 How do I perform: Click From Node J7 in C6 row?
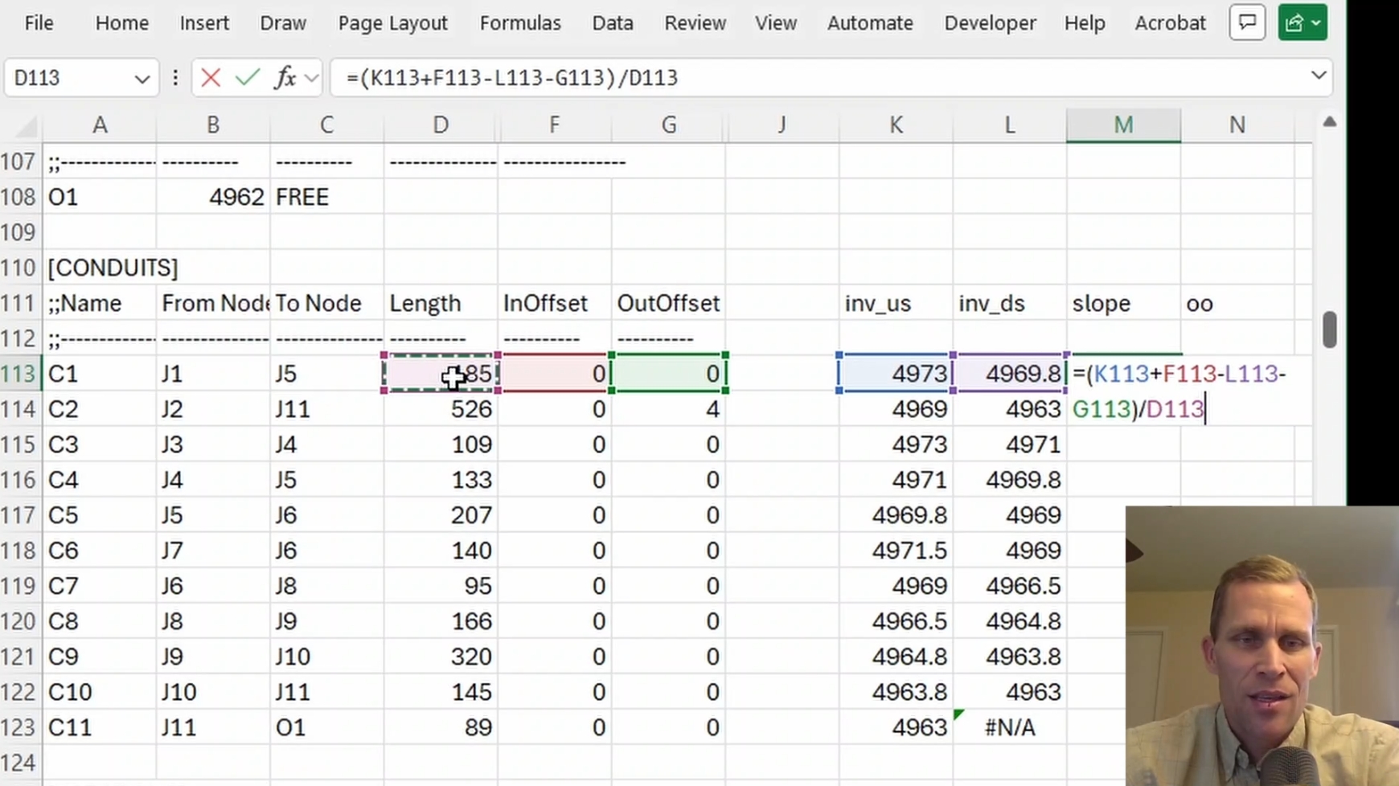[x=213, y=551]
